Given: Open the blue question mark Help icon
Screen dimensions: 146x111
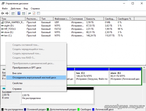Looking at the screenshot, I should click(19, 13).
